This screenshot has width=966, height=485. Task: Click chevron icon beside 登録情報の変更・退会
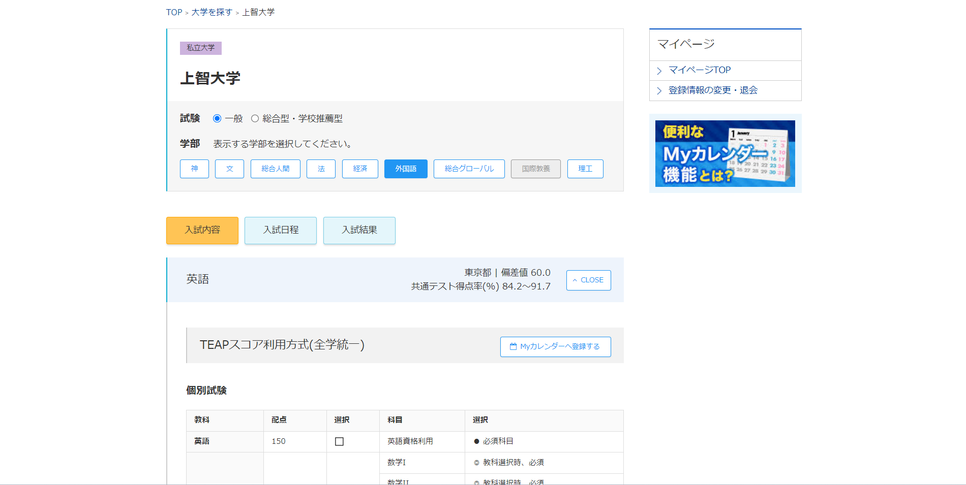[x=659, y=91]
